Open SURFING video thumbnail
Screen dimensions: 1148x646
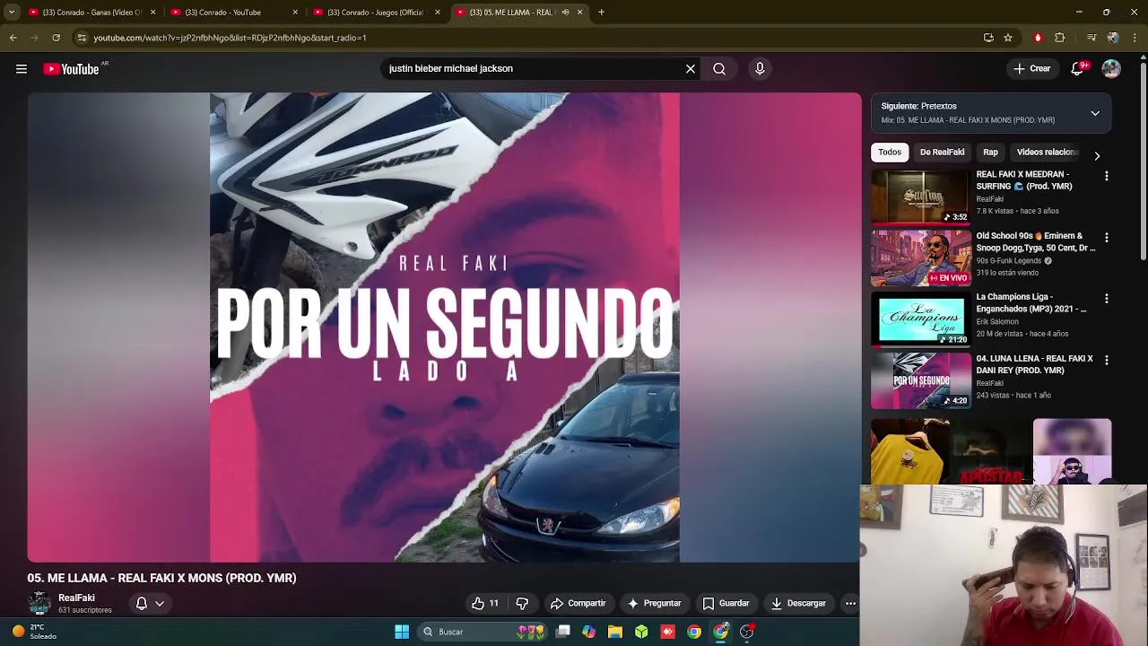tap(921, 196)
